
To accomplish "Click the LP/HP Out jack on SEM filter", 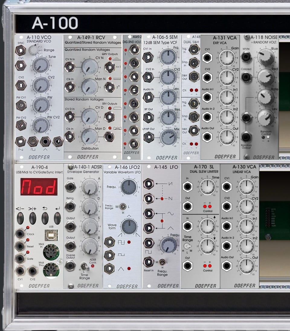I will click(149, 138).
